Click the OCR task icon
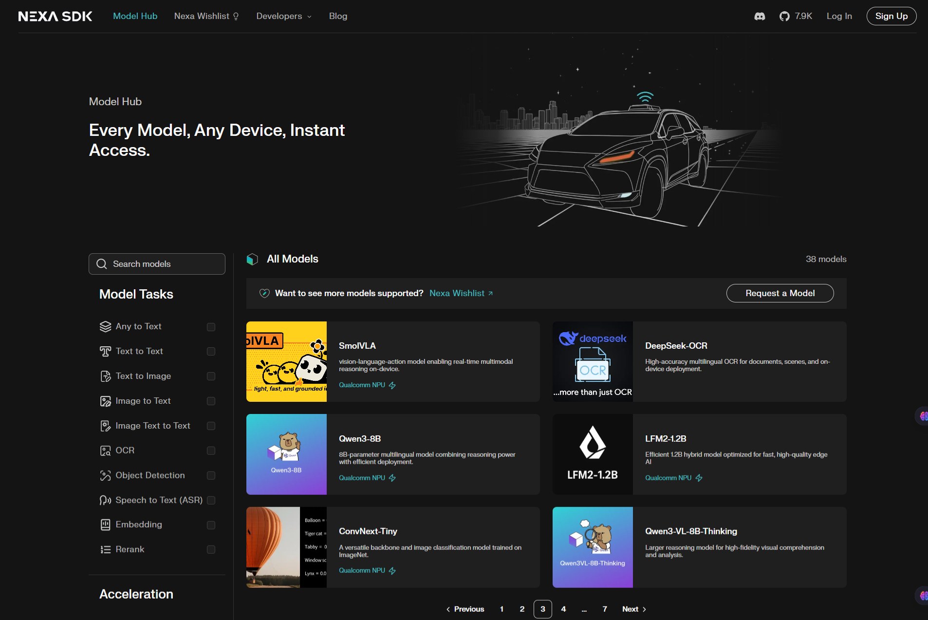This screenshot has height=620, width=928. tap(105, 451)
